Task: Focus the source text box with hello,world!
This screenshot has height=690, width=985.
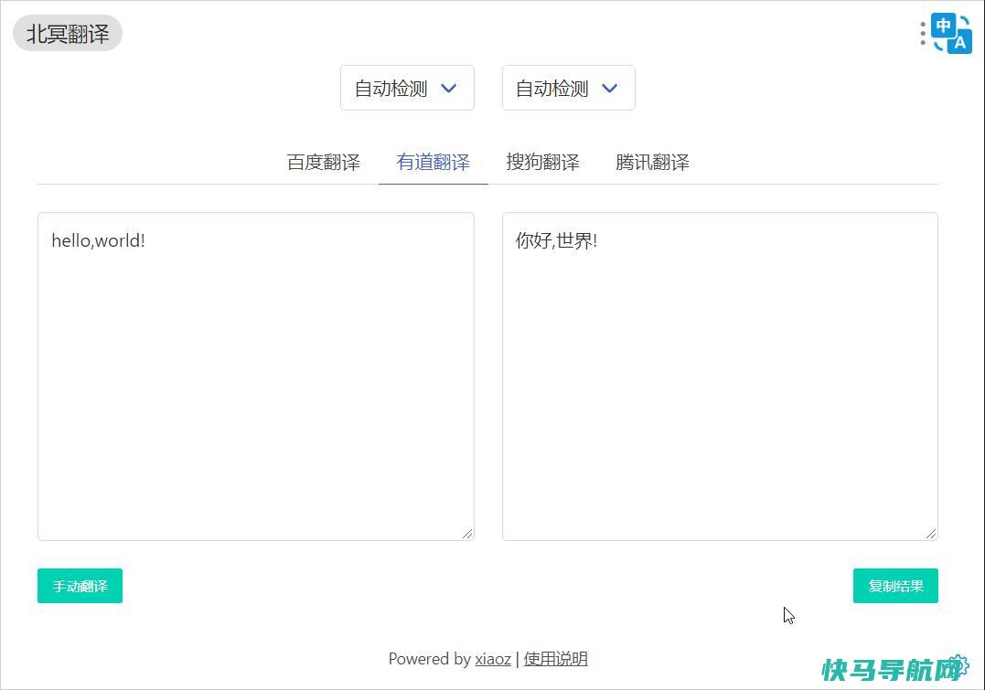Action: pos(256,377)
